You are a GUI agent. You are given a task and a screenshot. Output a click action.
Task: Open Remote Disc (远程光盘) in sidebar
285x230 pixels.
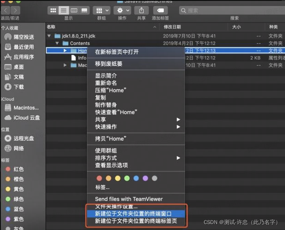[x=19, y=138]
